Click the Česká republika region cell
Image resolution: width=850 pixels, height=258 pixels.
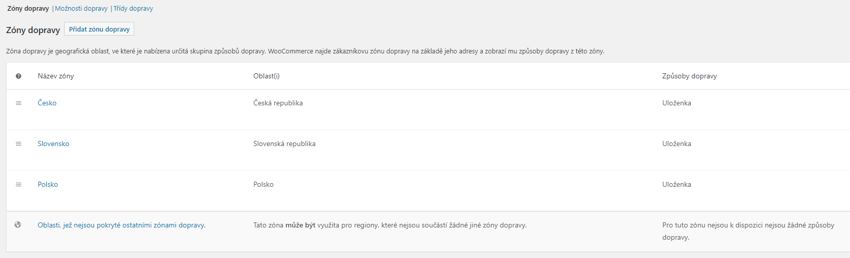(x=278, y=103)
